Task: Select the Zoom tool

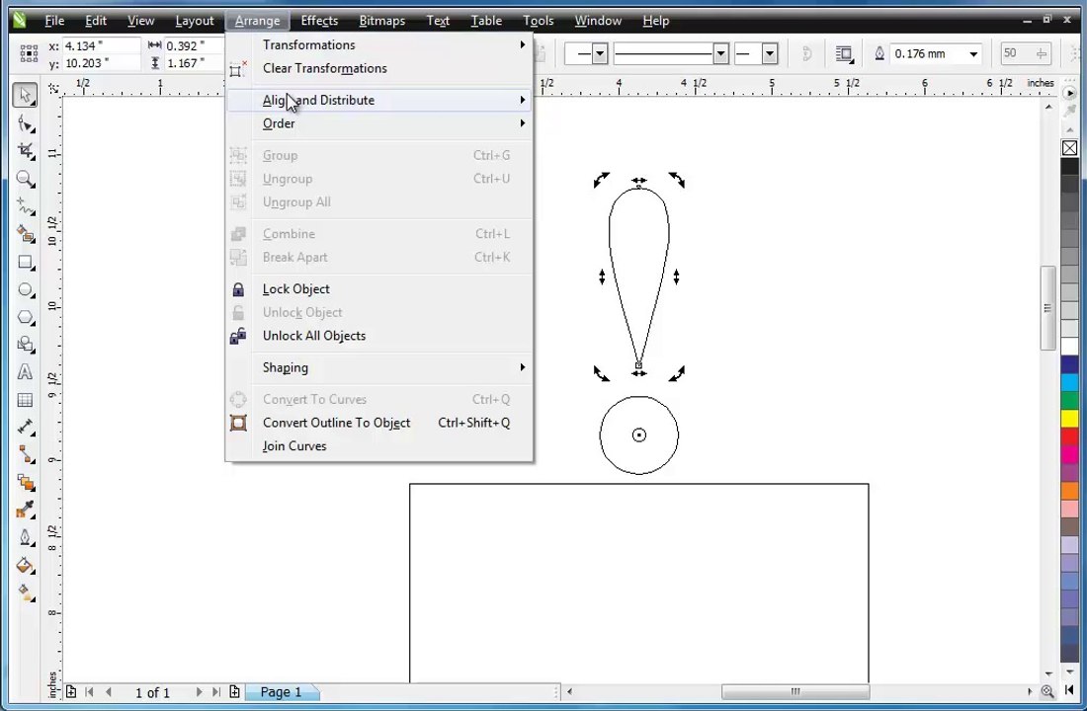Action: click(x=26, y=179)
